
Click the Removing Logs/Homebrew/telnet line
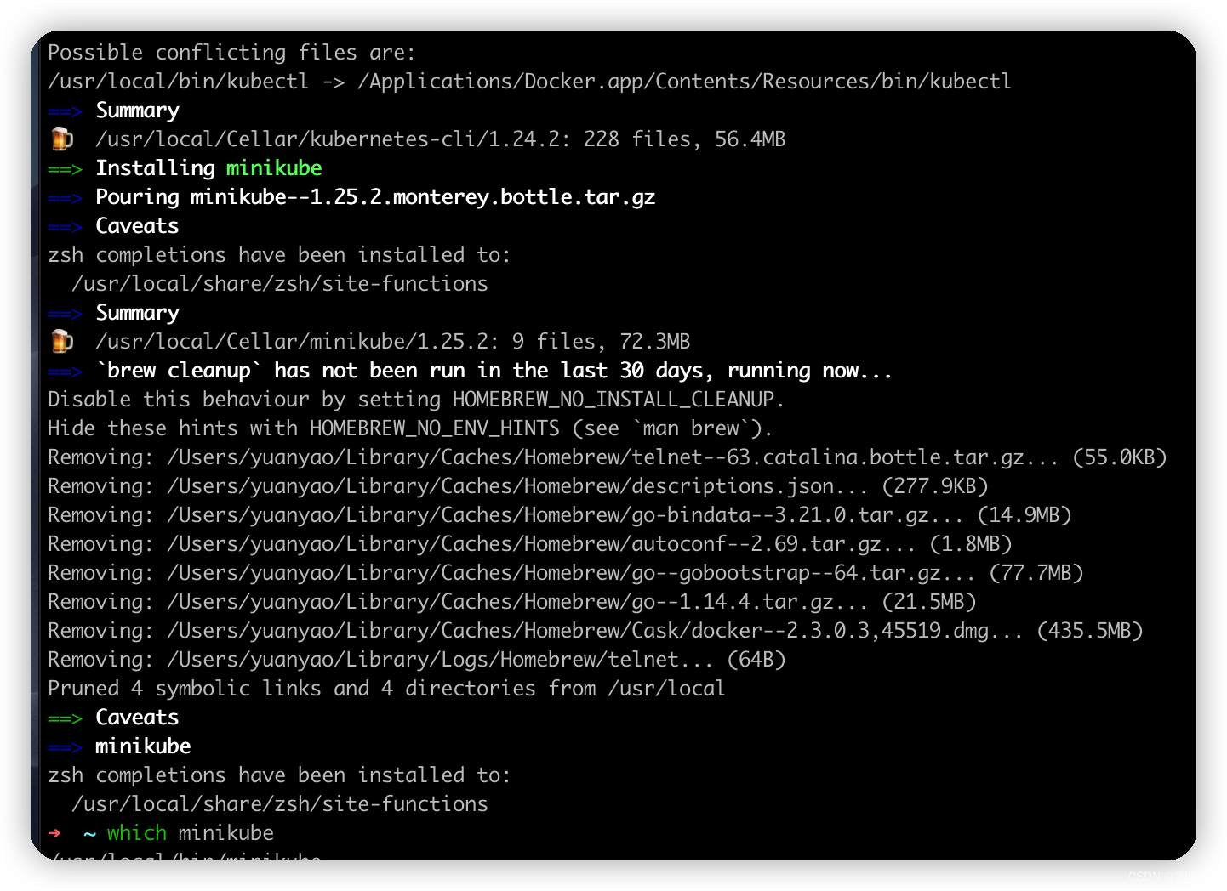point(417,660)
